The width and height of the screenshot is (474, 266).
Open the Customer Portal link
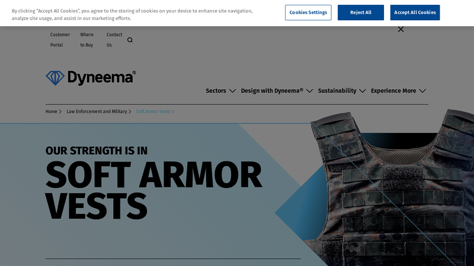pyautogui.click(x=60, y=40)
